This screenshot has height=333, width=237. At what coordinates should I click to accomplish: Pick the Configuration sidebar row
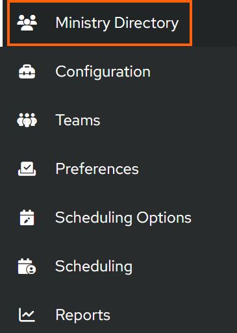(118, 71)
